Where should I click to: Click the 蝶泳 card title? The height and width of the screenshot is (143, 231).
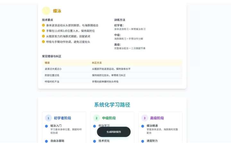(57, 11)
